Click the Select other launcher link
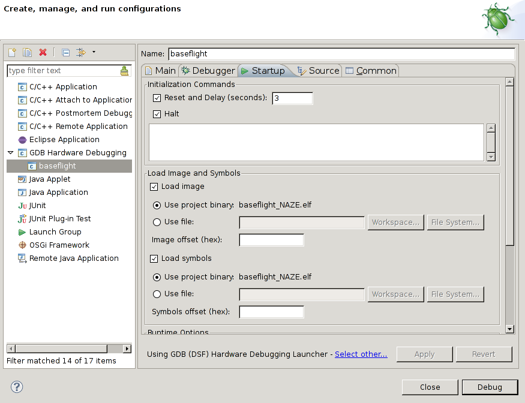Screen dimensions: 525x403 [x=361, y=354]
